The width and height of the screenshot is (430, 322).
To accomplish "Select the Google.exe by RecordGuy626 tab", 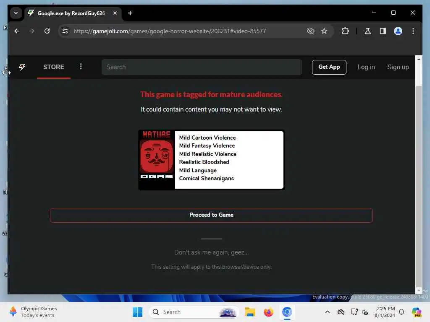I will (71, 13).
